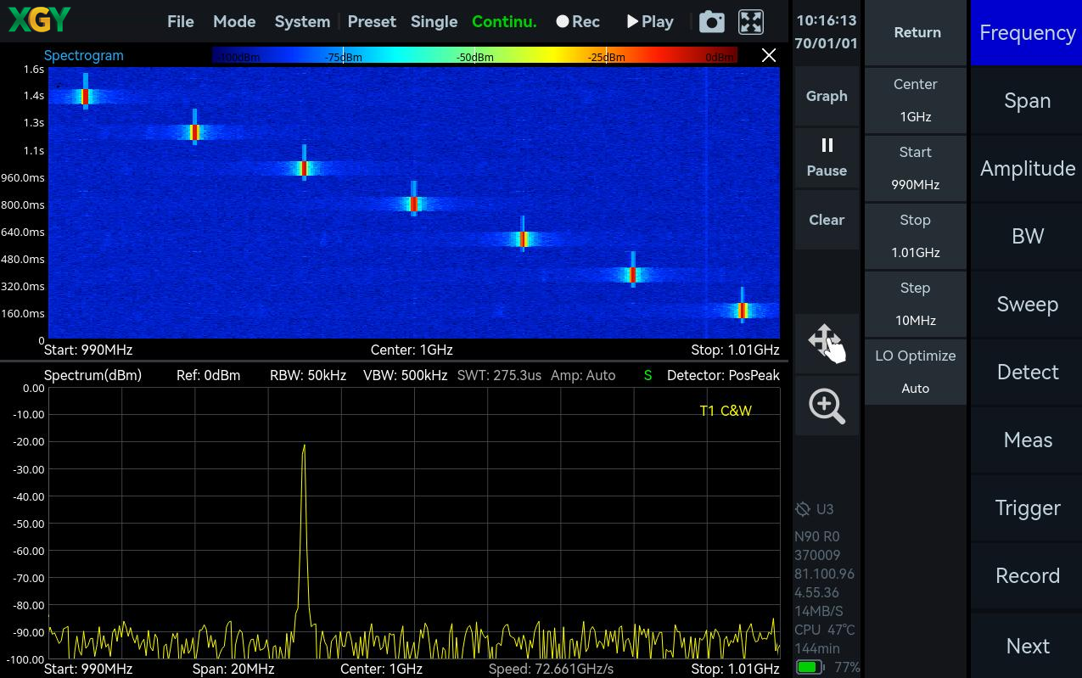Screen dimensions: 1082x678
Task: Edit the Step 10MHz field
Action: [916, 304]
